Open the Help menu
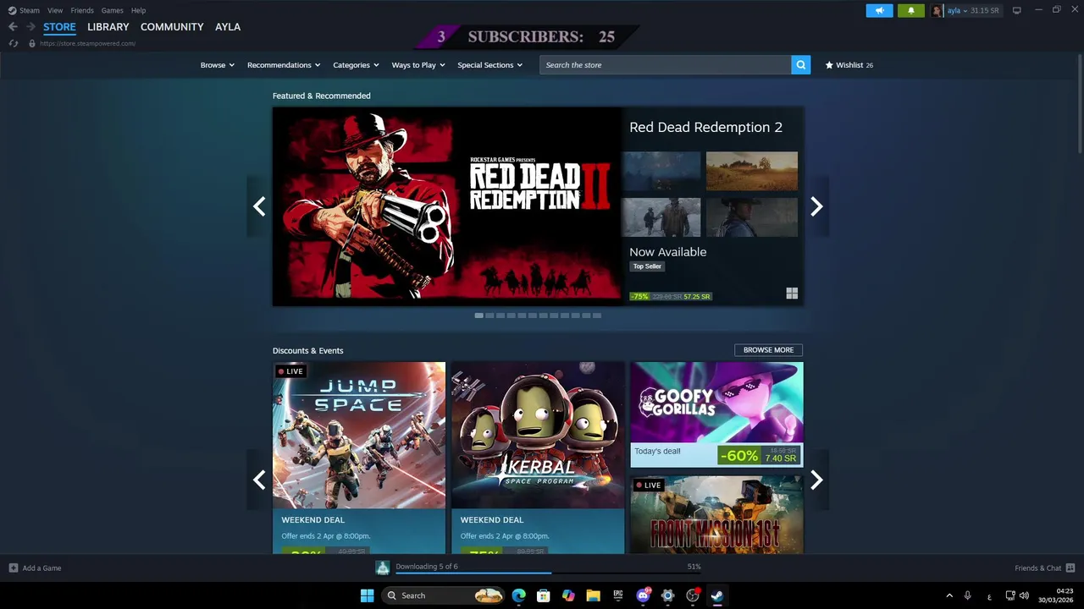Image resolution: width=1084 pixels, height=609 pixels. point(138,10)
